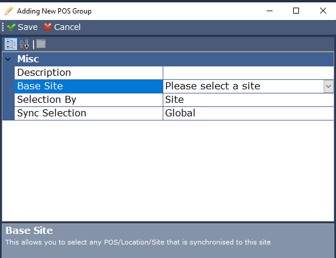Click the pencil icon in title bar
The height and width of the screenshot is (258, 336).
[x=9, y=11]
